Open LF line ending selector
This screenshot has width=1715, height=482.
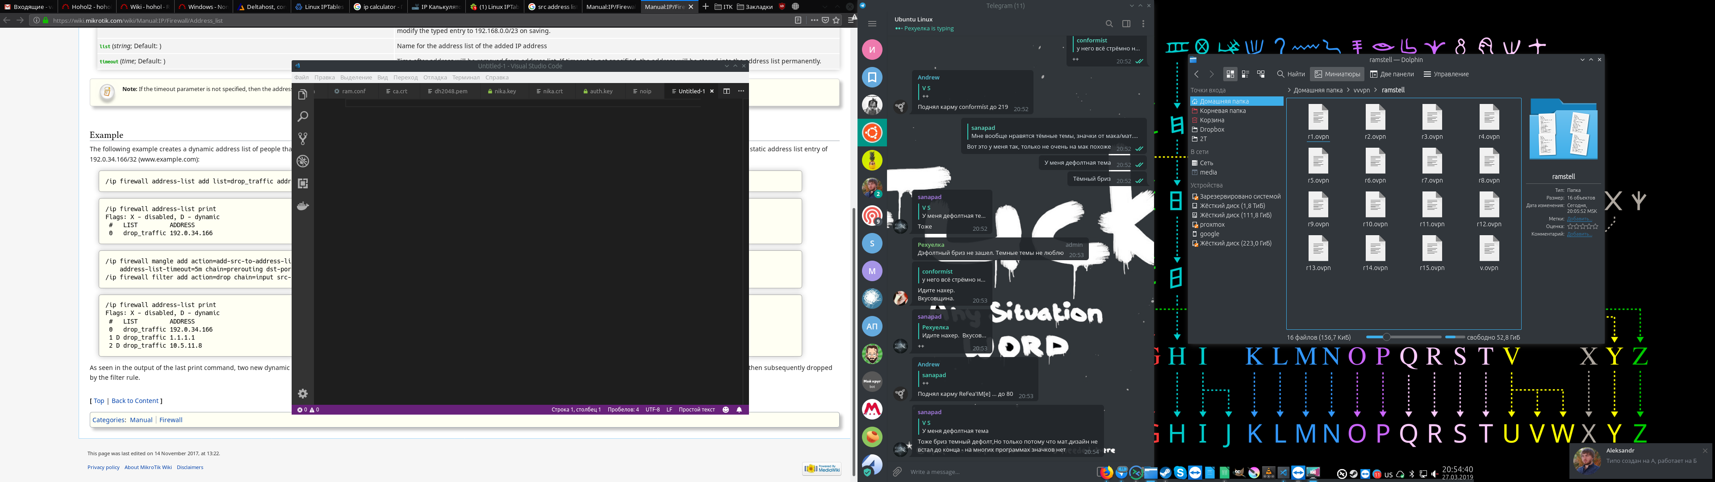[x=669, y=409]
